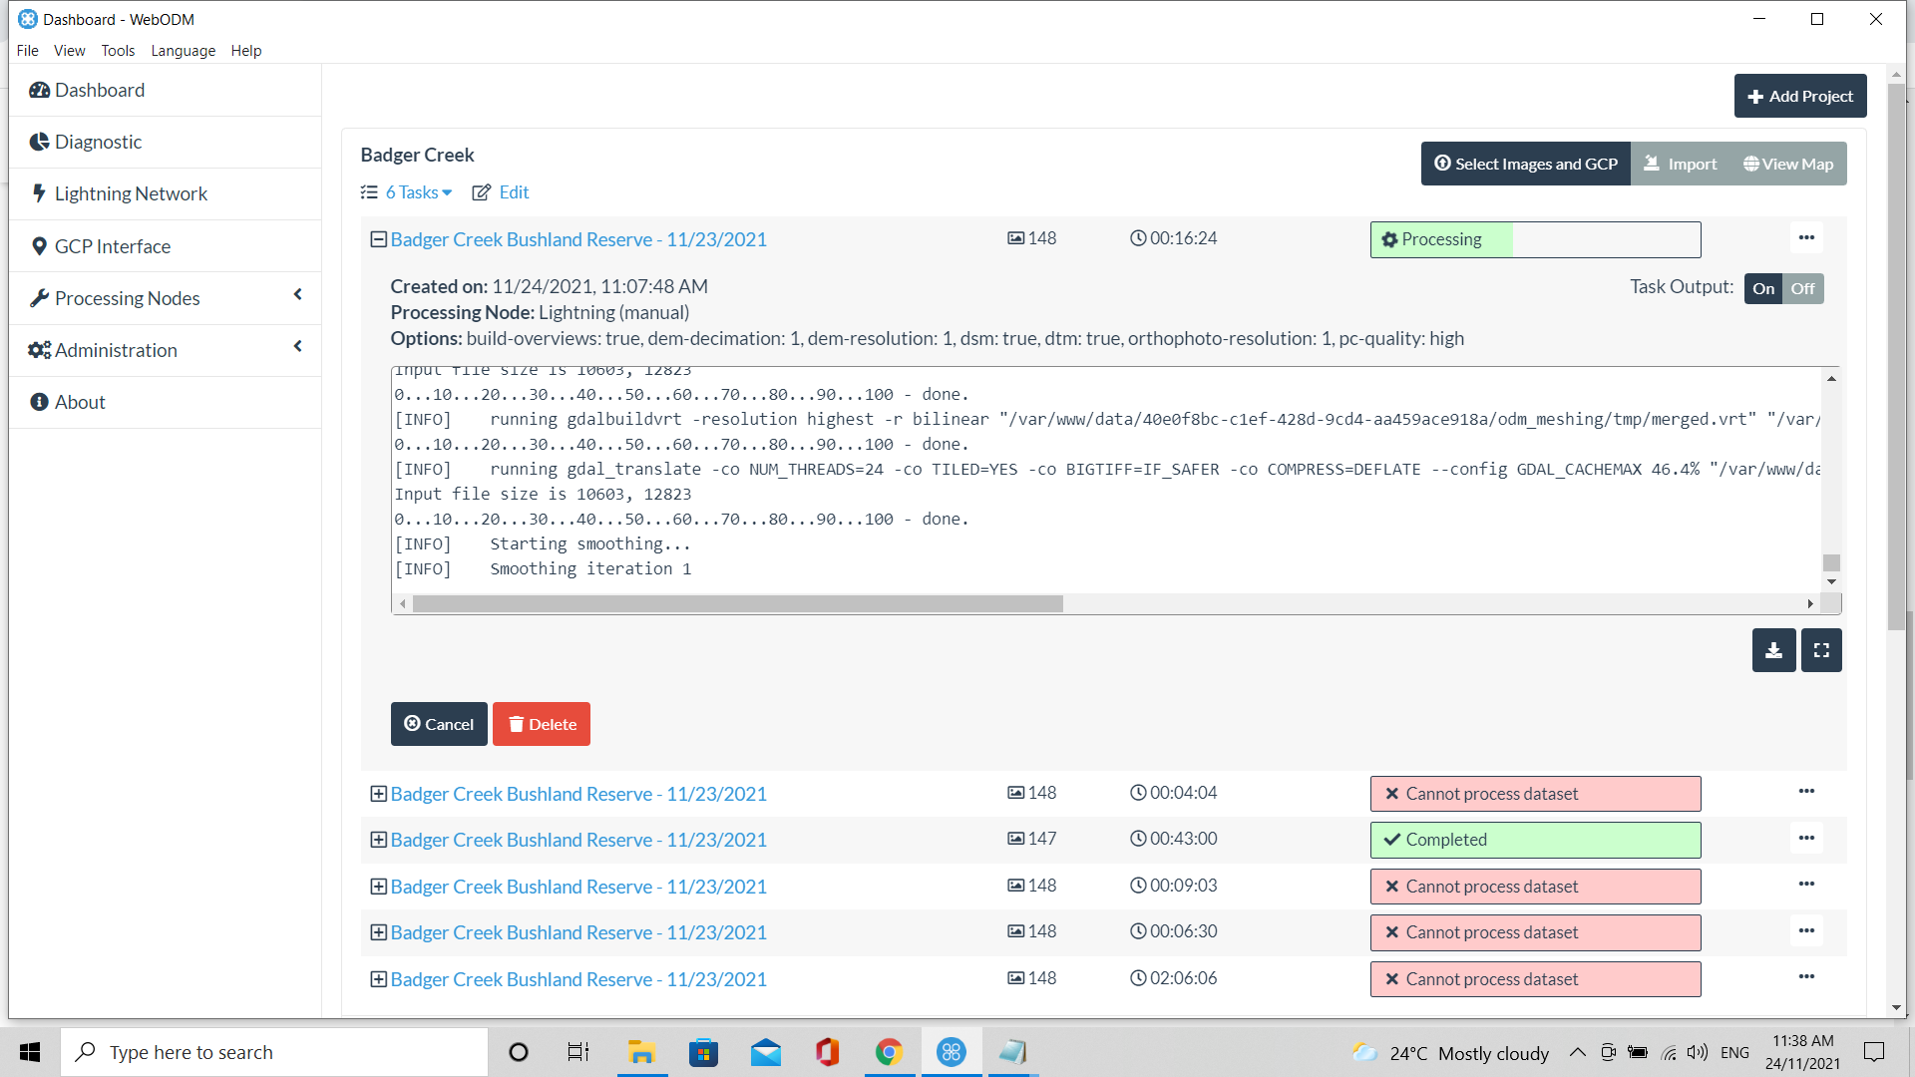Open GCP Interface from sidebar
Viewport: 1915px width, 1077px height.
[x=112, y=246]
